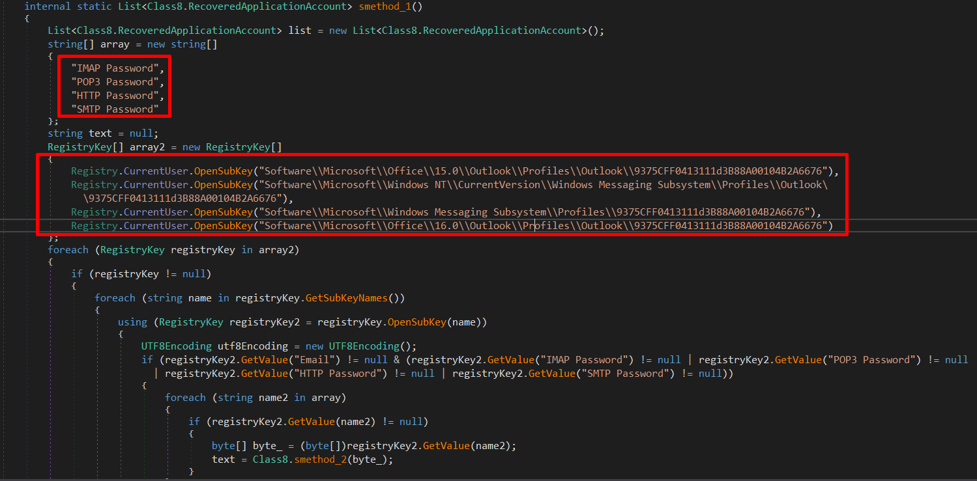
Task: Select "IMAP Password" in the string array initializer
Action: 115,68
